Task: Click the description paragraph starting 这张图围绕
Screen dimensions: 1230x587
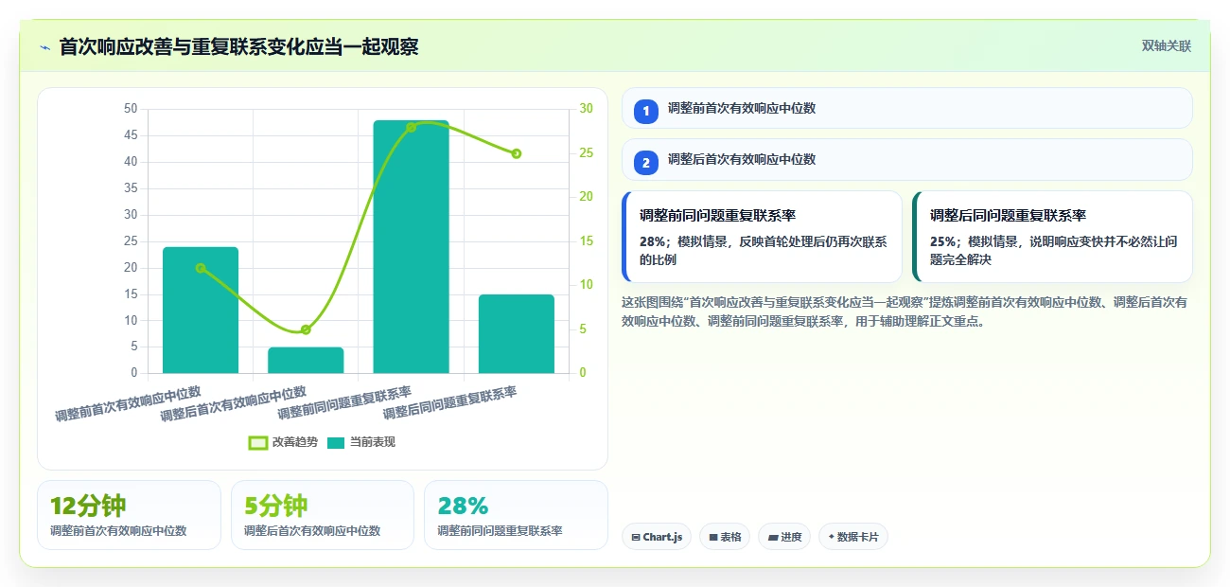Action: (x=906, y=311)
